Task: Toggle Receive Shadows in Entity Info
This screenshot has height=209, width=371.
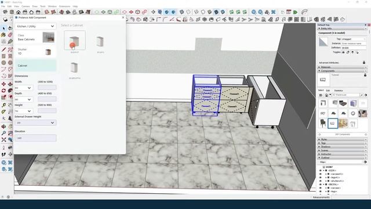Action: pos(352,52)
